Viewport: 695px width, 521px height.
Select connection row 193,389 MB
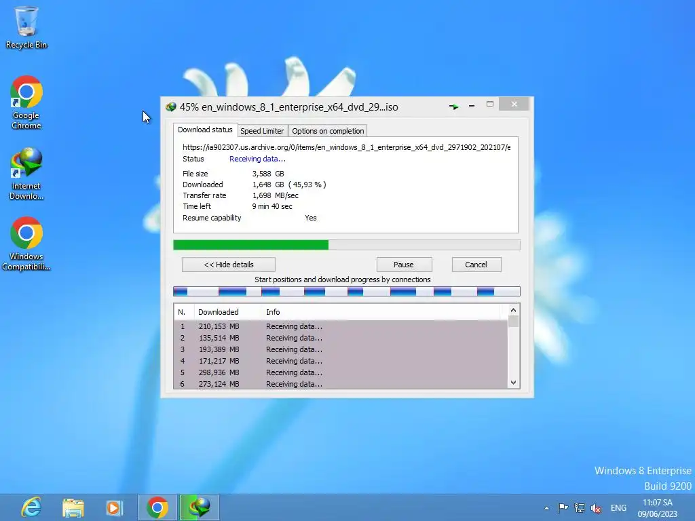[x=341, y=349]
